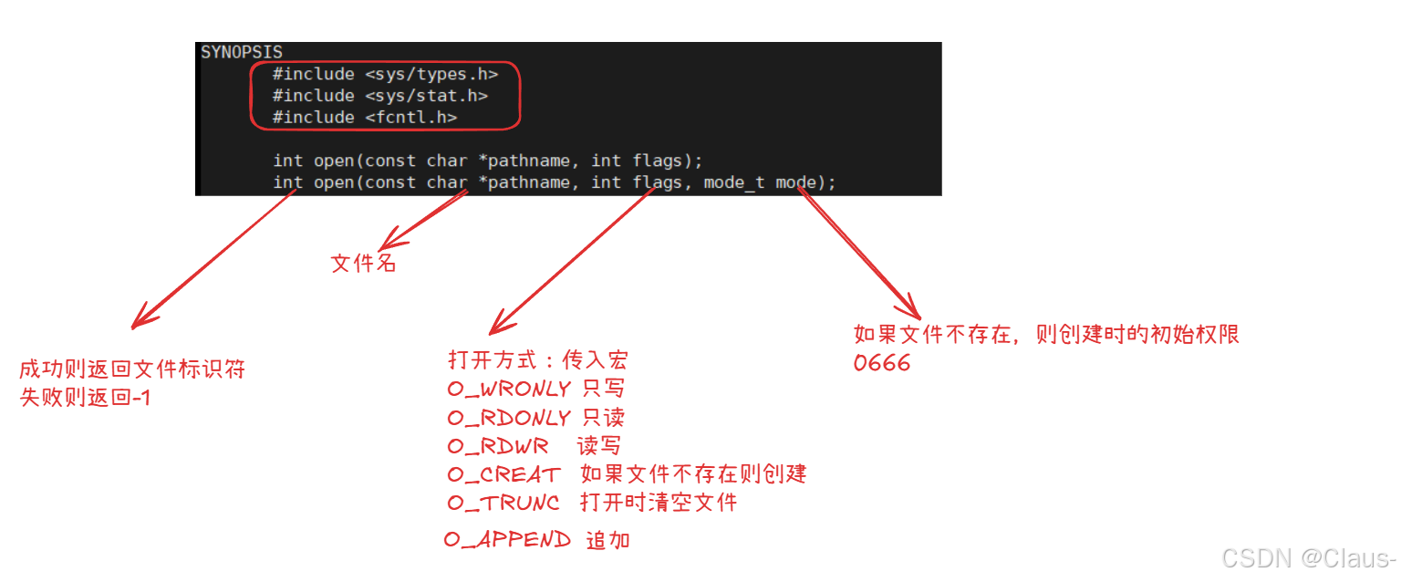Click the 如果文件不存在 permission annotation
This screenshot has height=582, width=1401.
(x=1047, y=334)
